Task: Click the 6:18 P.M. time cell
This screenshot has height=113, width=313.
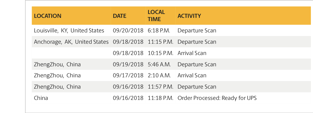Action: (x=161, y=31)
